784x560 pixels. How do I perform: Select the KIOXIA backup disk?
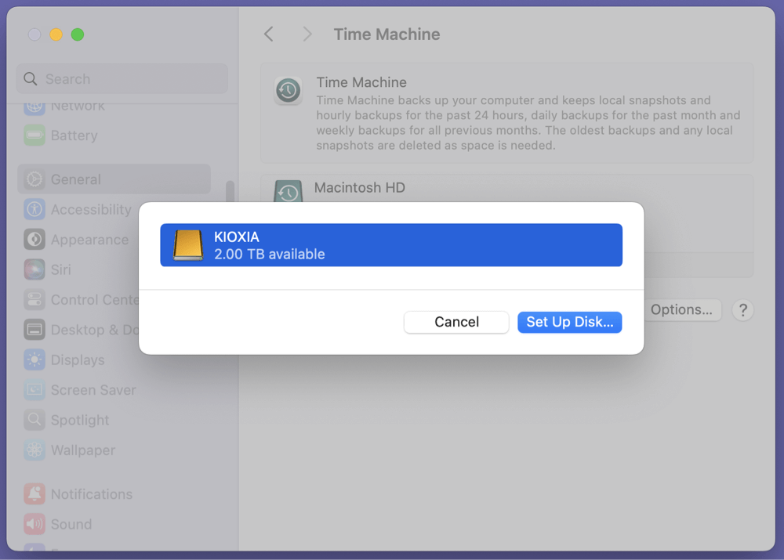coord(391,244)
